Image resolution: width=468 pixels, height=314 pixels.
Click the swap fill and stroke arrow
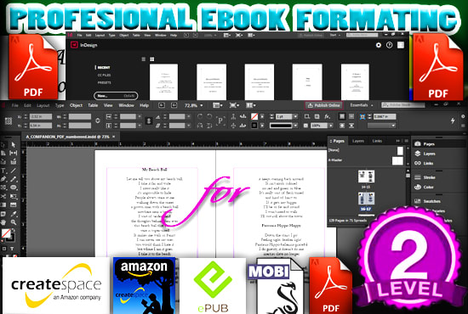pyautogui.click(x=13, y=231)
